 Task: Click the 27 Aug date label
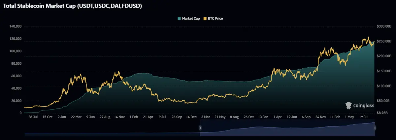point(105,117)
